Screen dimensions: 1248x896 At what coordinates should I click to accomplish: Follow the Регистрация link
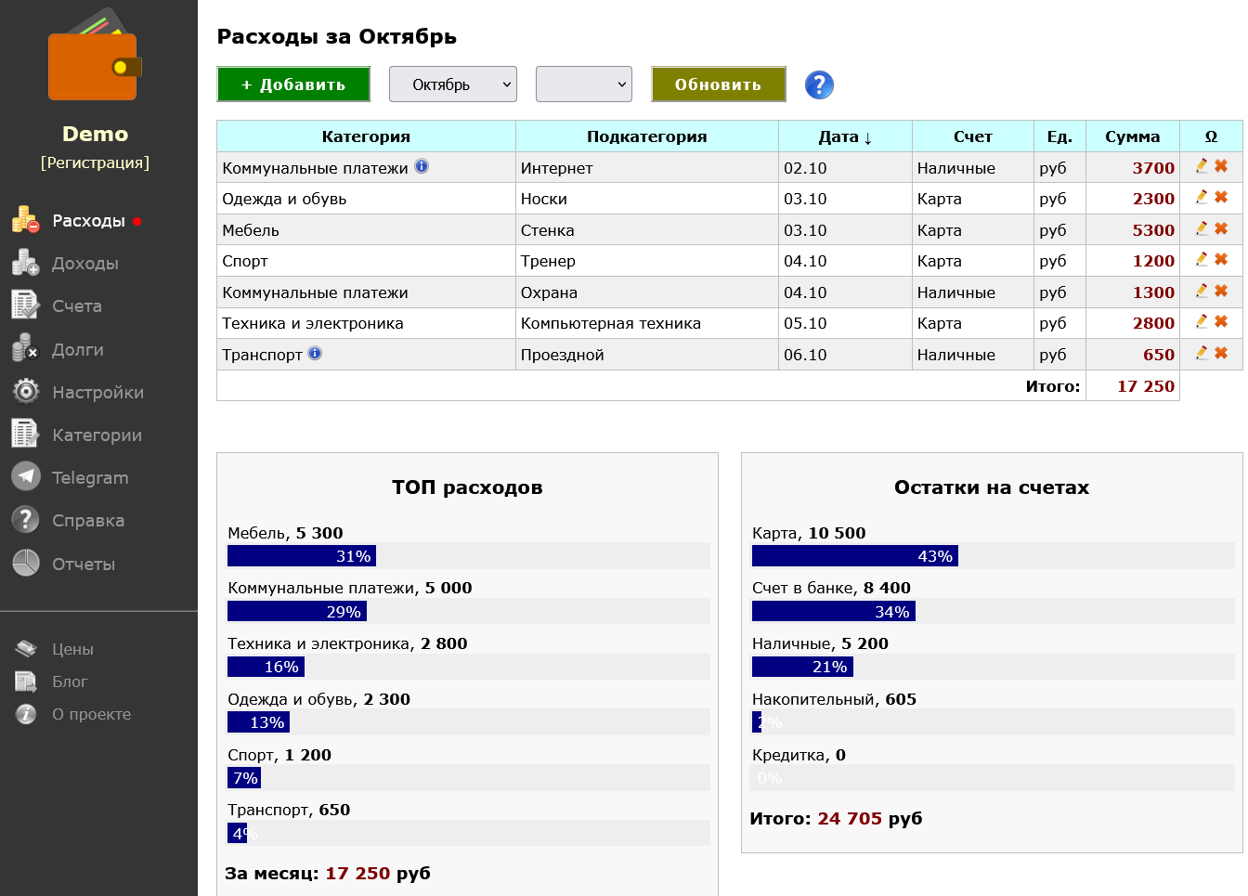(x=95, y=162)
